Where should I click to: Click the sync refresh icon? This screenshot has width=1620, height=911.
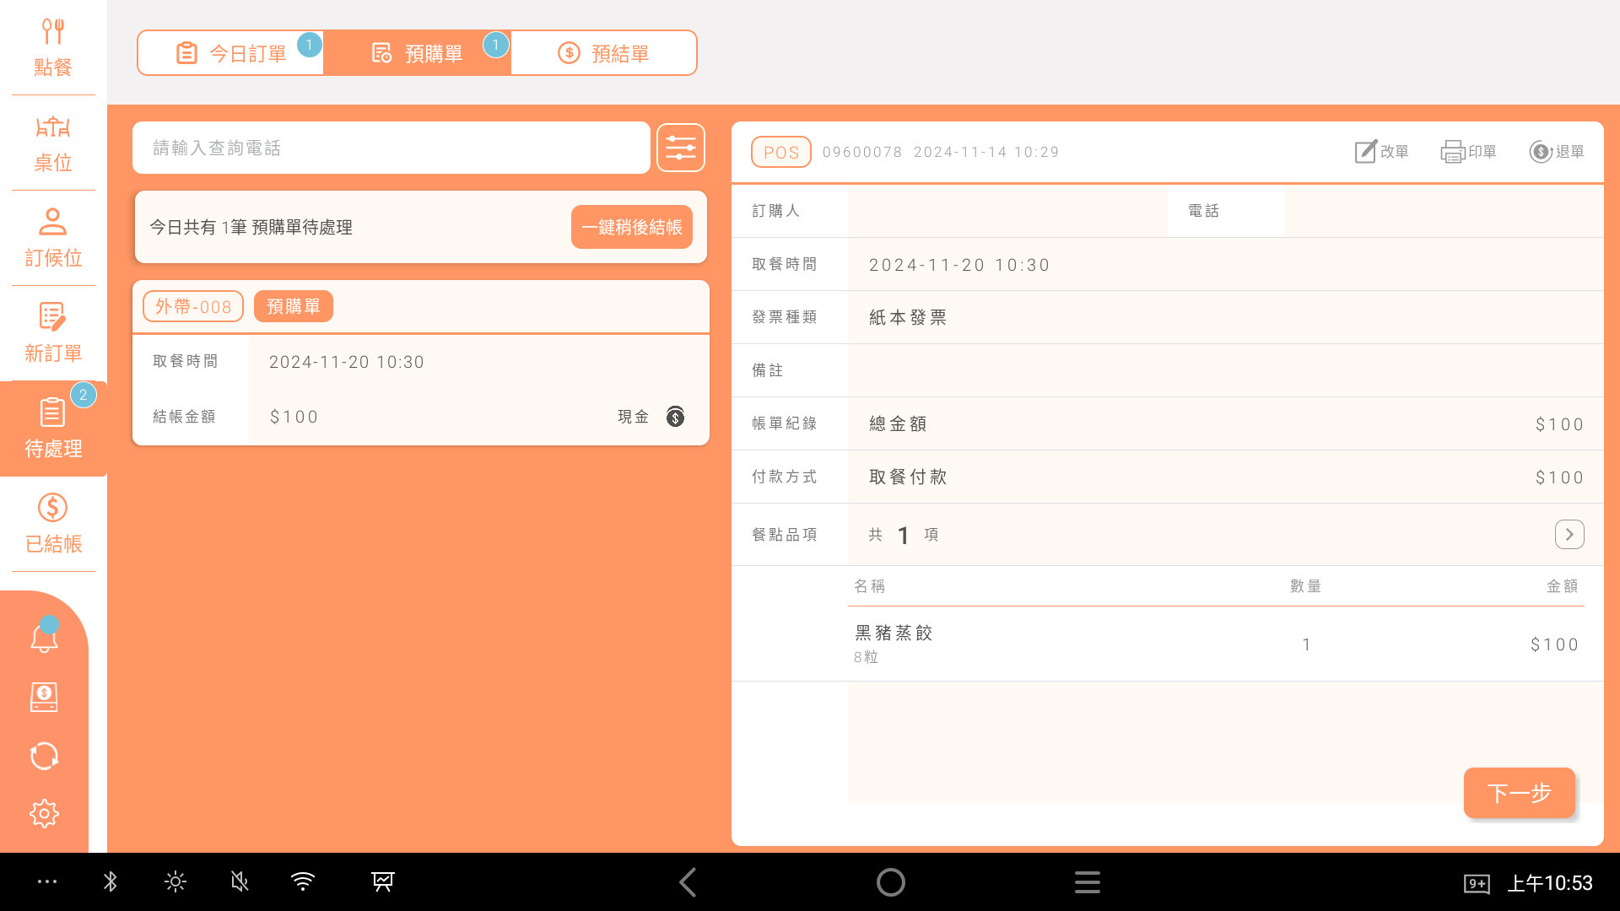point(44,756)
